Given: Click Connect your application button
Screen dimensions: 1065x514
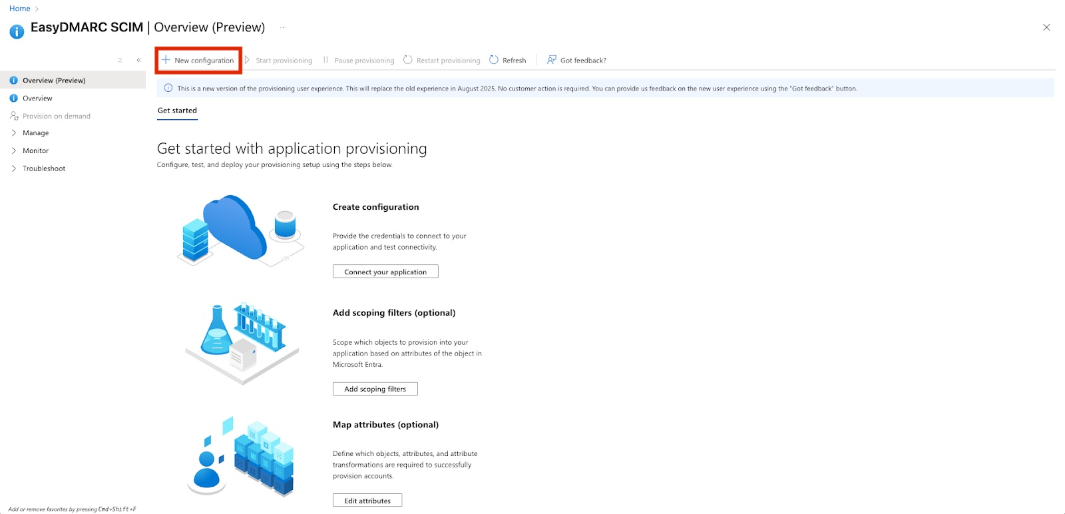Looking at the screenshot, I should [385, 272].
